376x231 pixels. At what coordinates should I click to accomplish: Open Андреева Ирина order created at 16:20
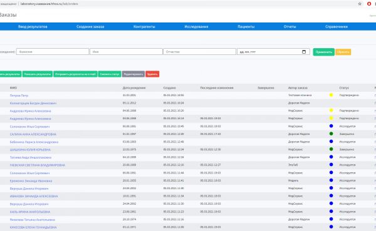pyautogui.click(x=31, y=111)
